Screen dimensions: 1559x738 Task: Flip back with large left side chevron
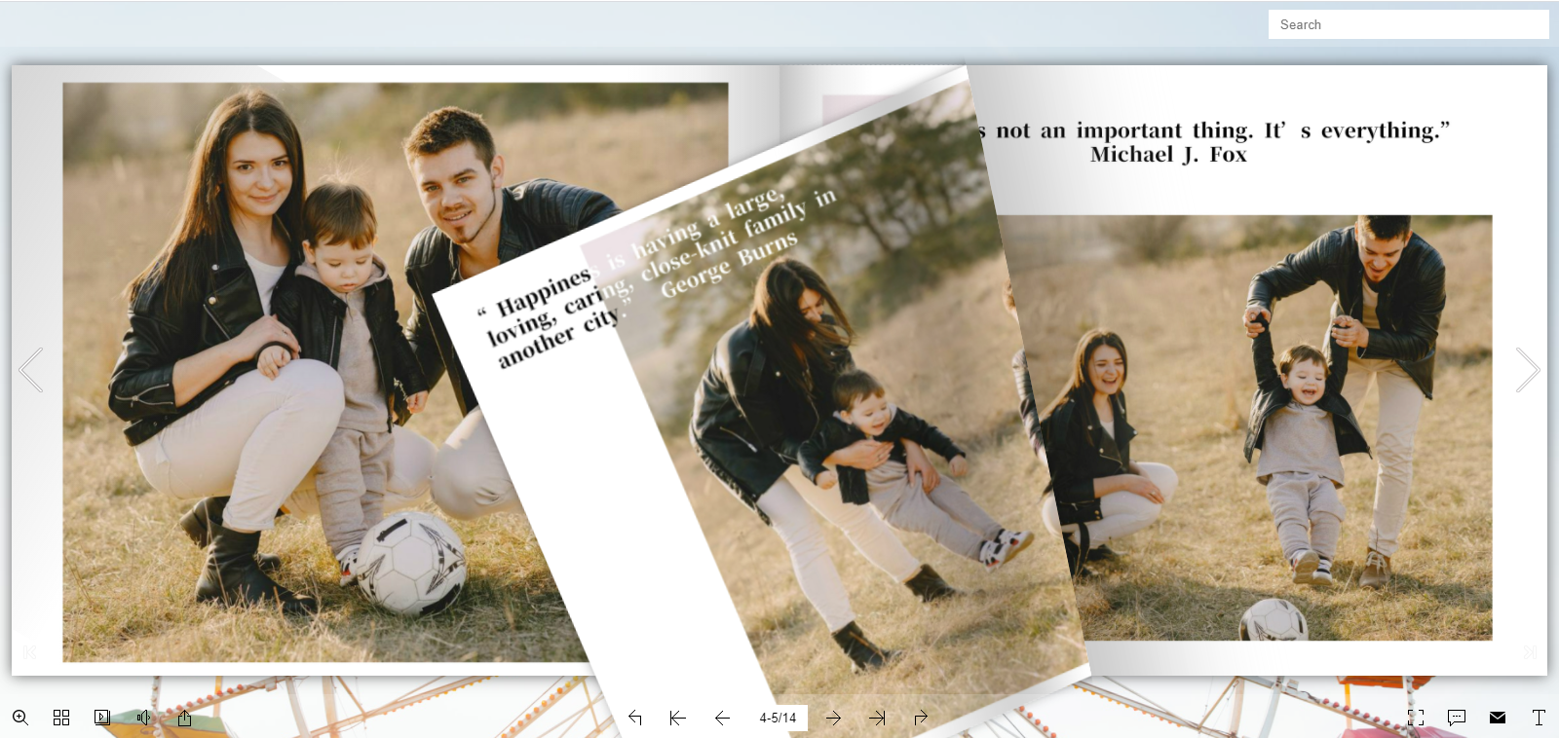click(x=31, y=370)
